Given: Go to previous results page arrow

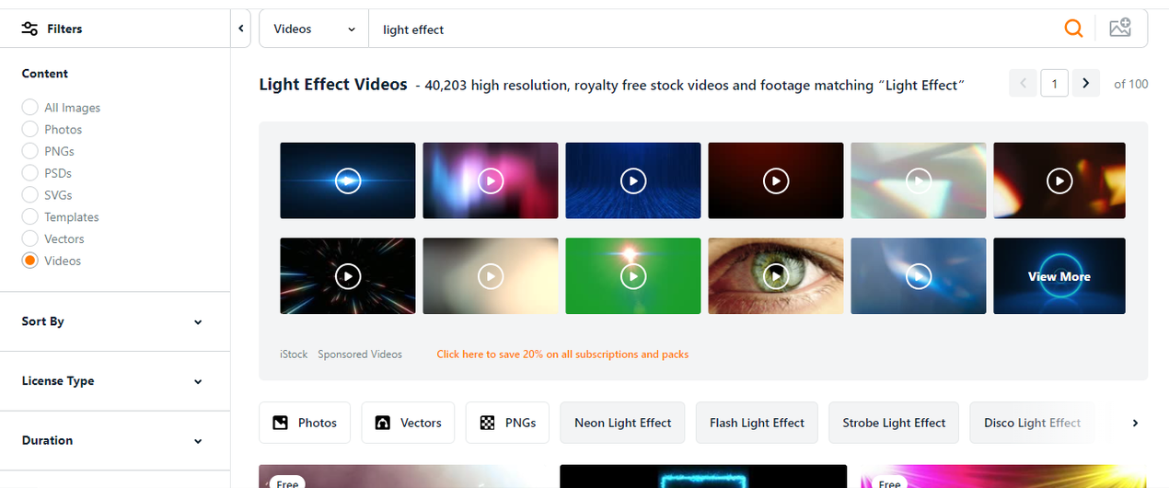Looking at the screenshot, I should click(1023, 84).
